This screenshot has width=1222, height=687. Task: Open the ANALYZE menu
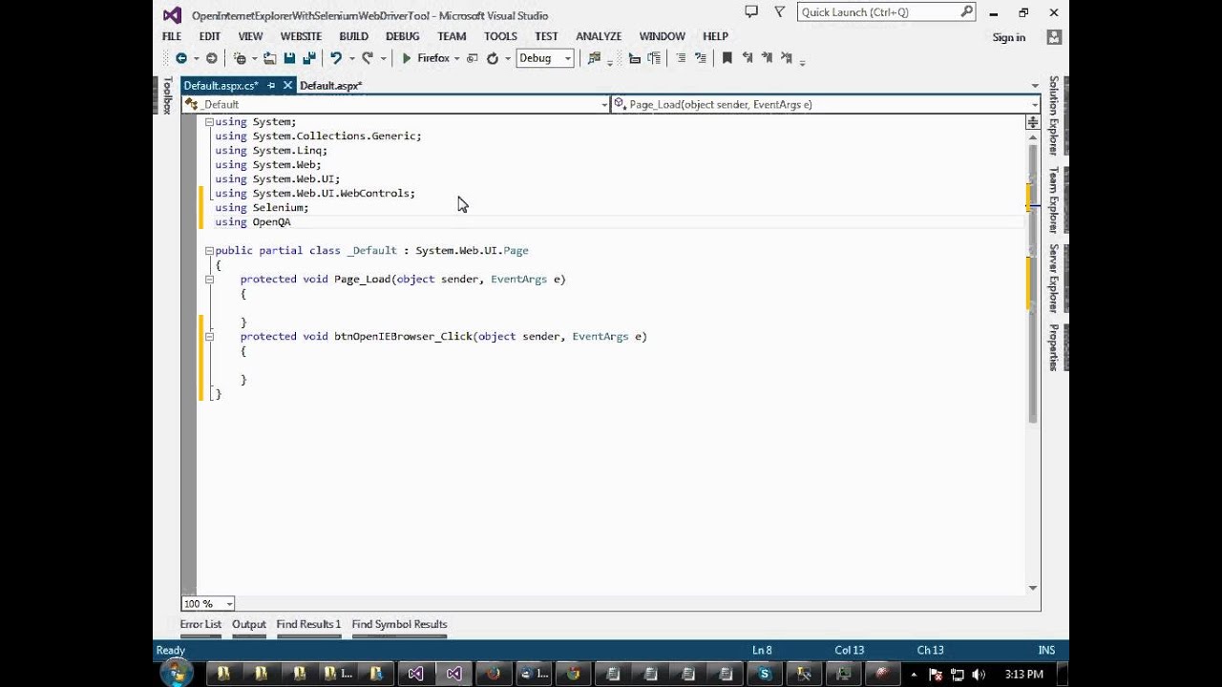coord(599,36)
